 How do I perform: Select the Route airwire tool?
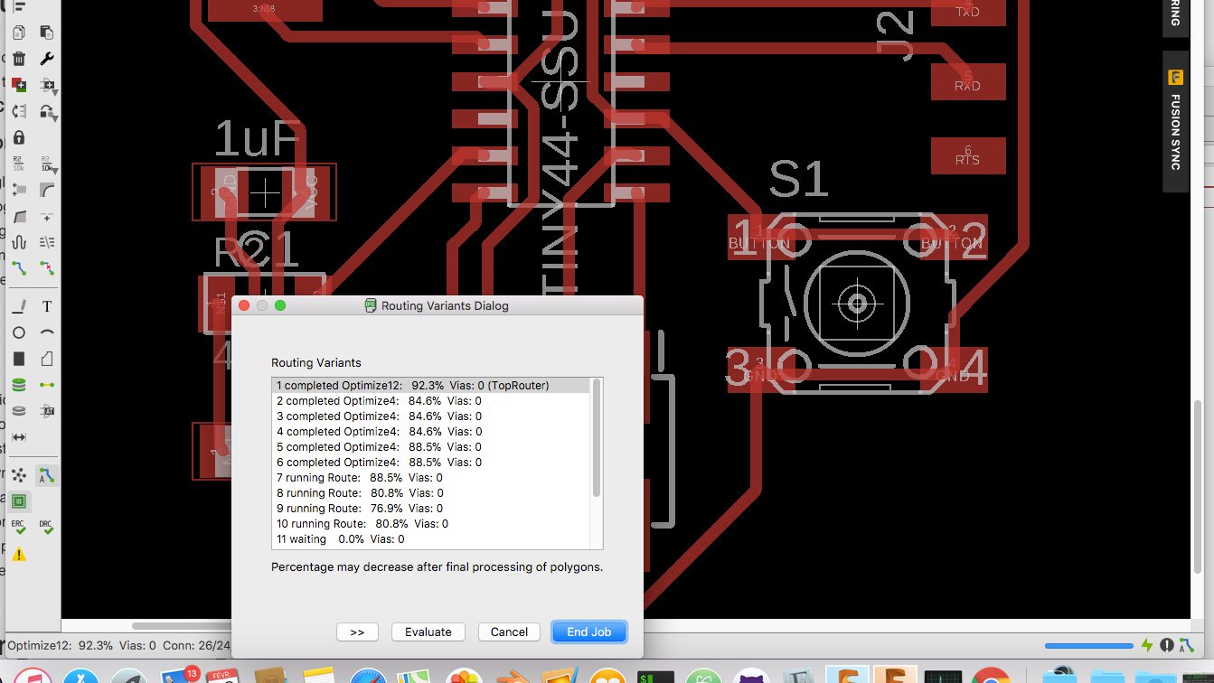(18, 268)
